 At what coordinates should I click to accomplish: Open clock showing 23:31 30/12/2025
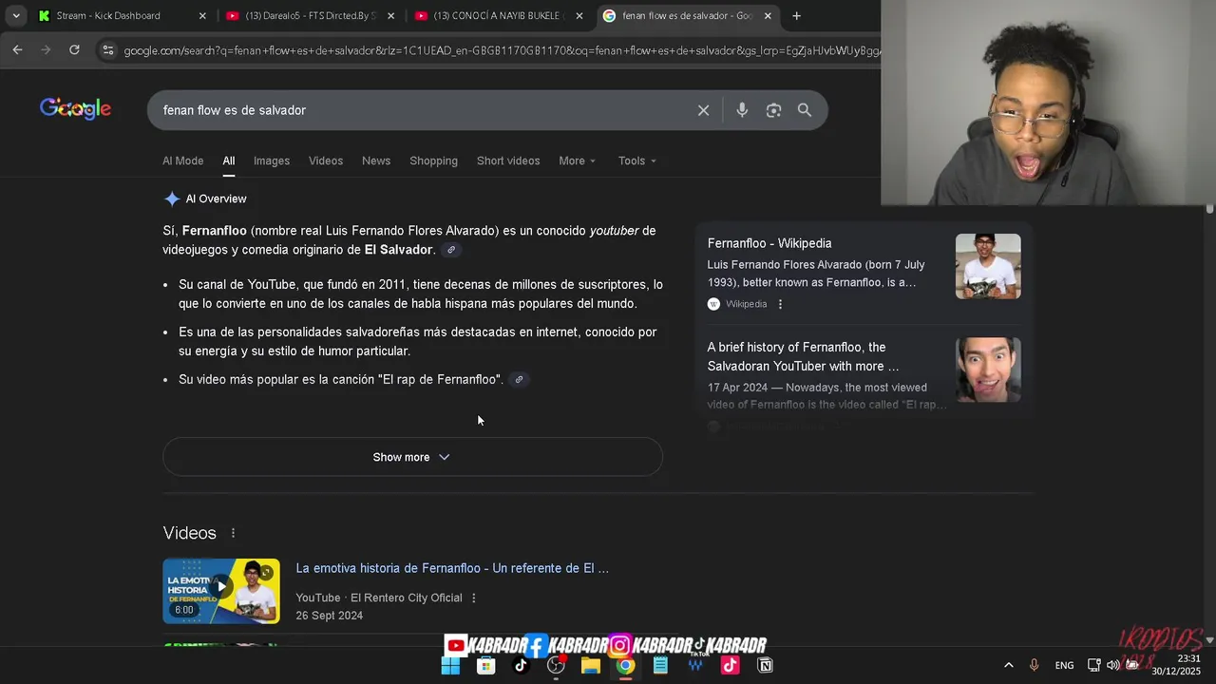point(1176,665)
